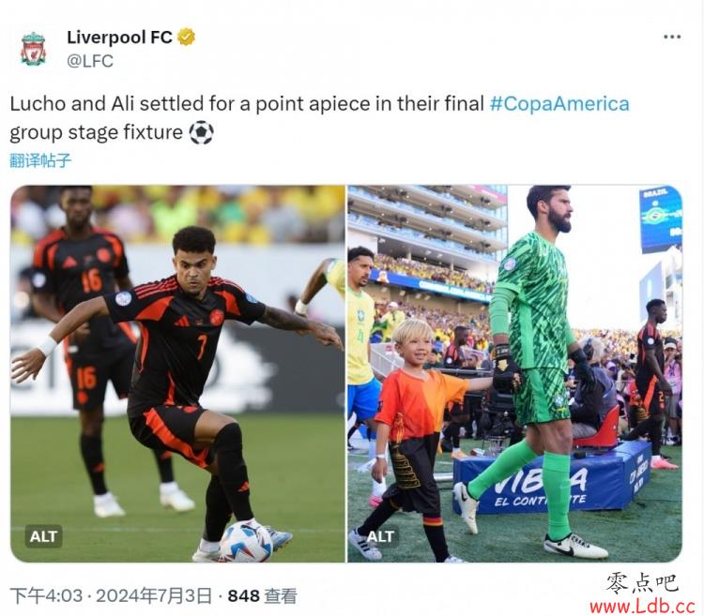Click the Liverpool FC crest avatar
The width and height of the screenshot is (704, 616).
(33, 49)
